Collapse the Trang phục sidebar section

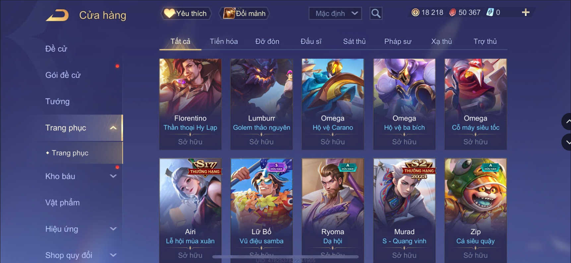point(113,128)
